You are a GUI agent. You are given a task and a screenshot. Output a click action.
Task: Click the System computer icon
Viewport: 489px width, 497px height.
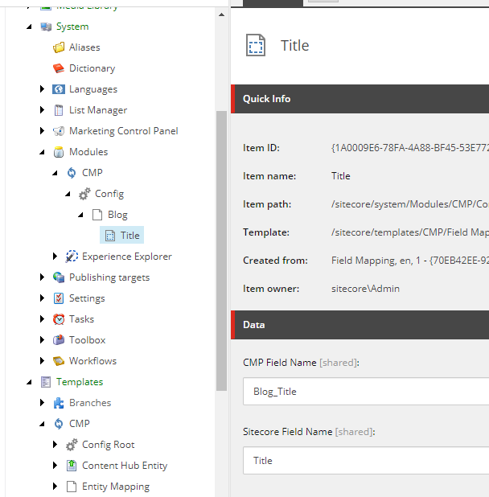(46, 27)
